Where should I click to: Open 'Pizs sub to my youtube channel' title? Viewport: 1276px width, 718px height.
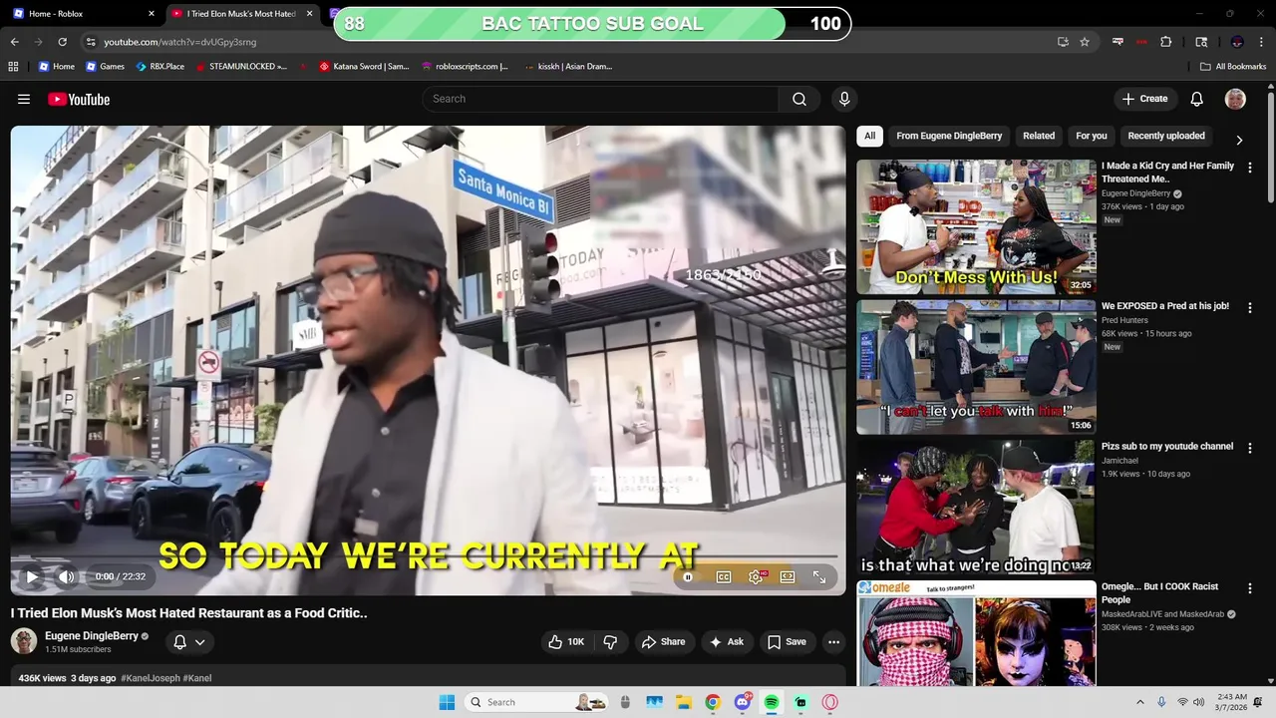(x=1167, y=447)
